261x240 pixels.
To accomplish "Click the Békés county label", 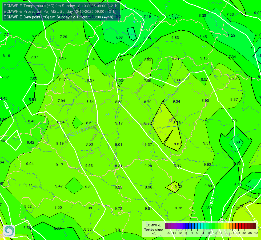I will [x=173, y=118].
